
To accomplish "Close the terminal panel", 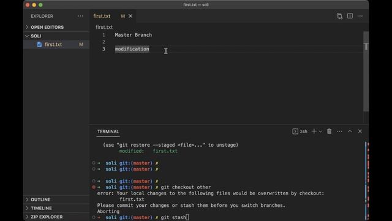I will [360, 131].
